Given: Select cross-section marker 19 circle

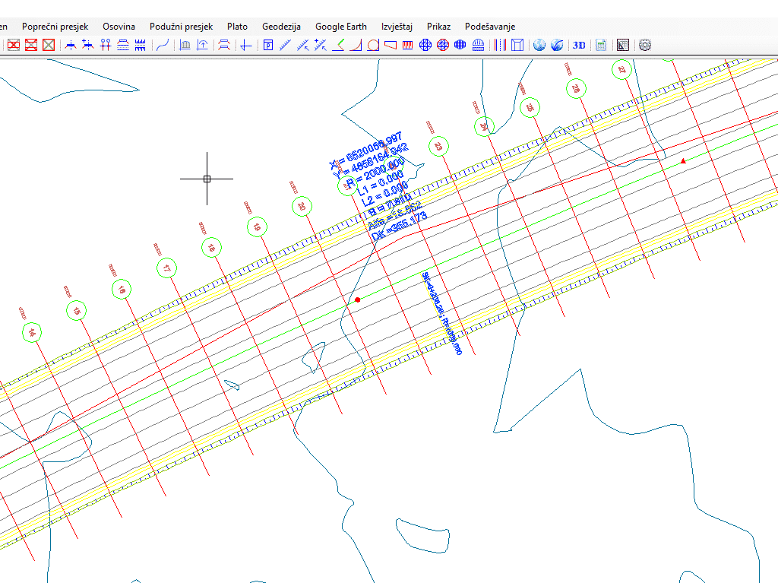Looking at the screenshot, I should point(257,226).
